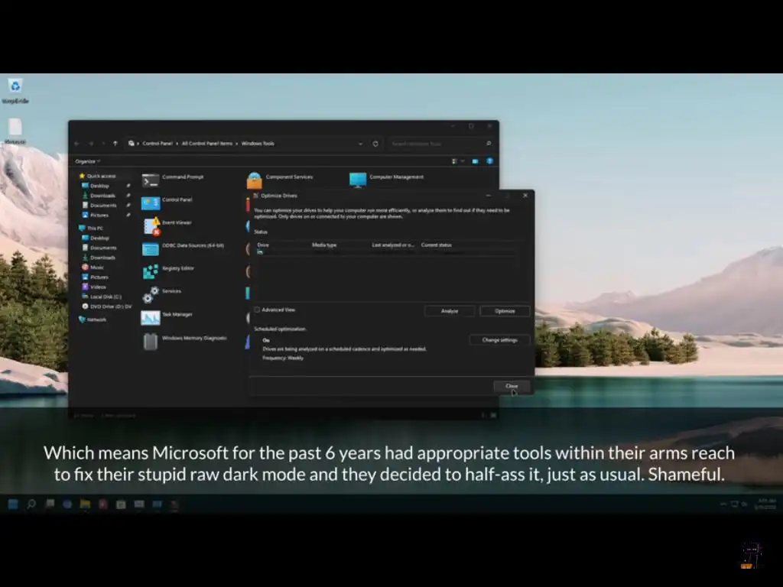Open Command Prompt in Windows Tools

(172, 180)
